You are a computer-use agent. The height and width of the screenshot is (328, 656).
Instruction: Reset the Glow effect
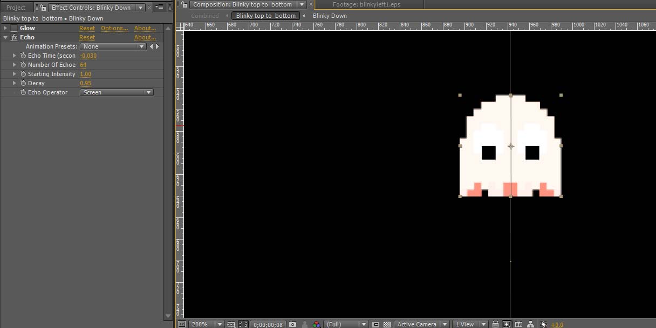(x=87, y=28)
